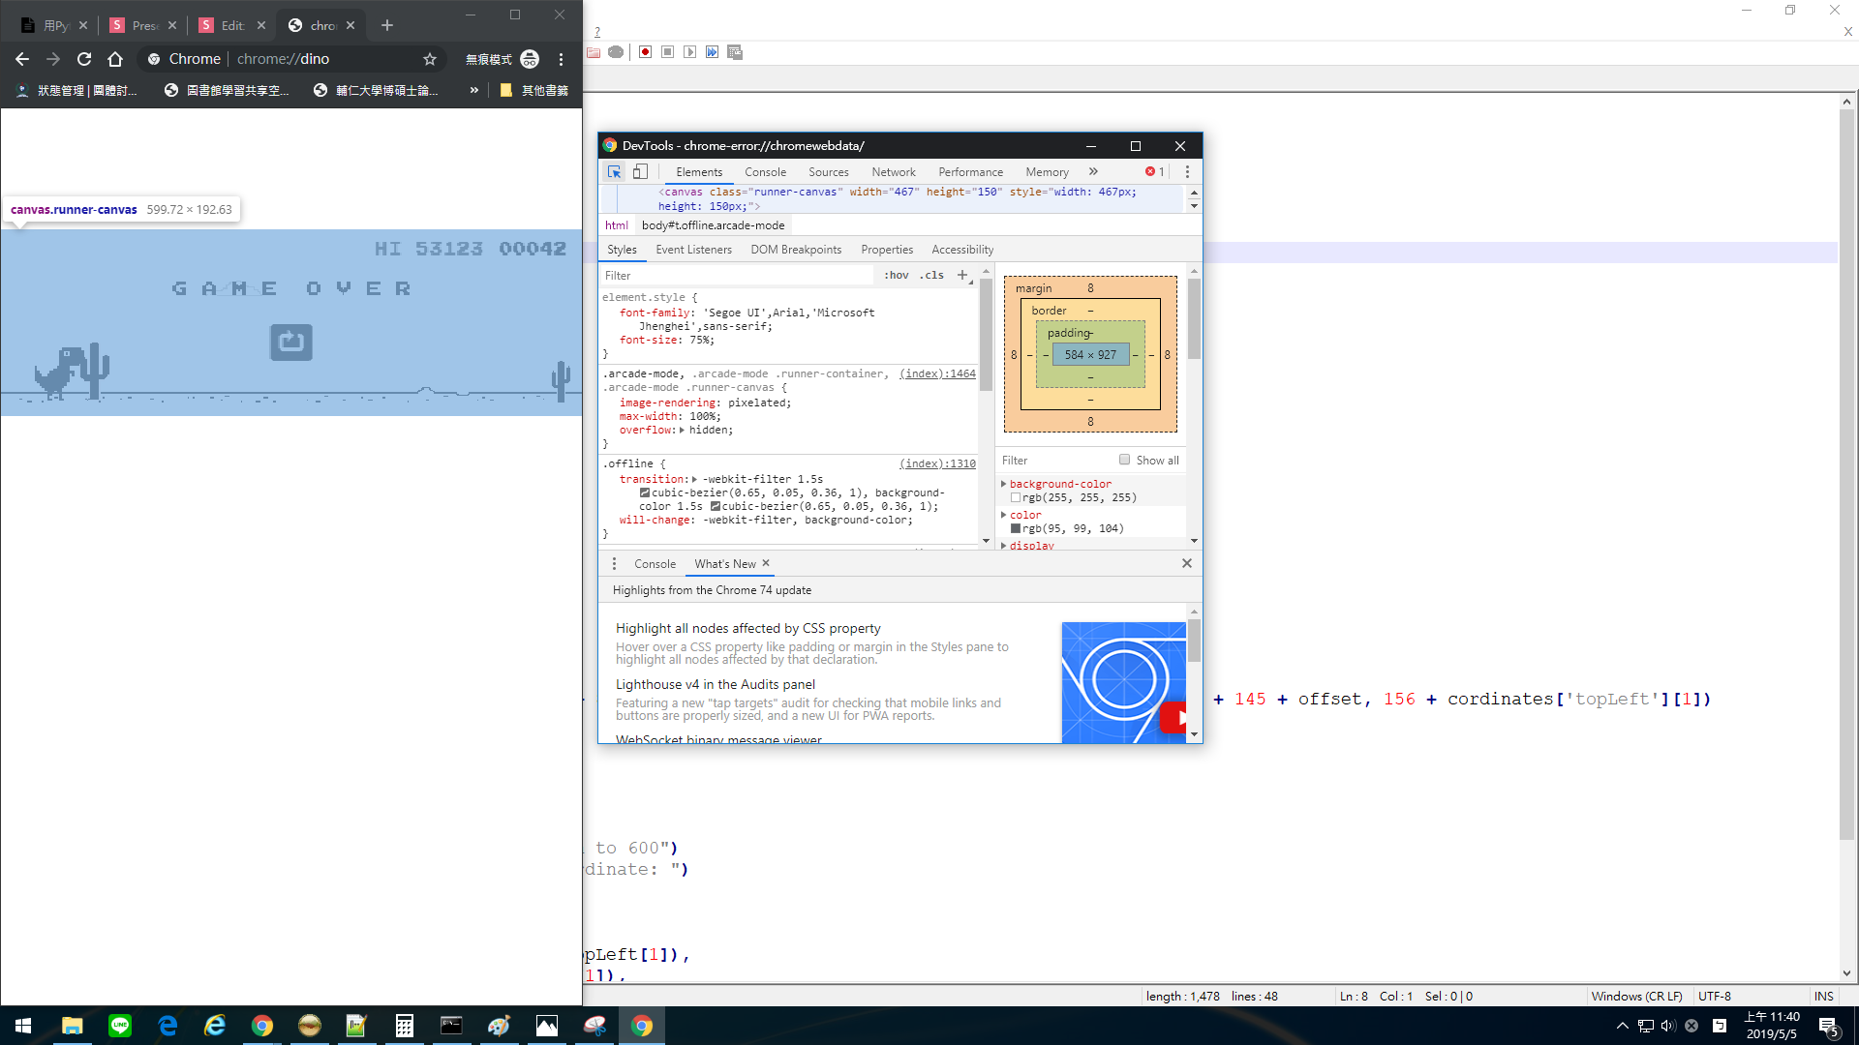Uncheck the first cubic-bezier easing swatch
This screenshot has width=1859, height=1045.
coord(645,493)
